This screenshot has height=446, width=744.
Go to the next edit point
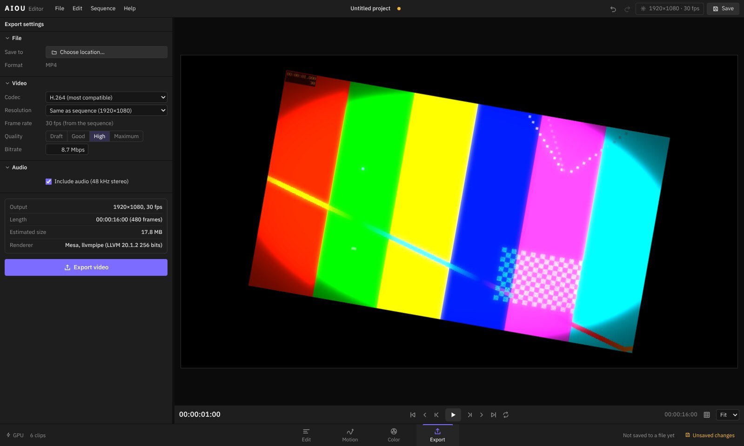click(470, 415)
